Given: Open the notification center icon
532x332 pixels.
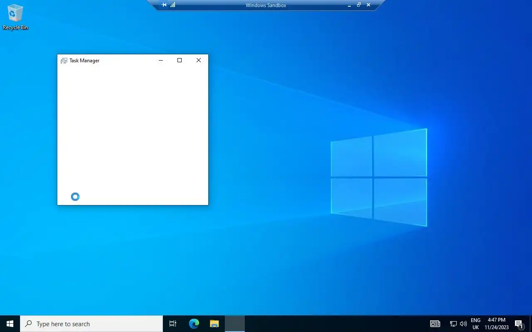Looking at the screenshot, I should (519, 324).
